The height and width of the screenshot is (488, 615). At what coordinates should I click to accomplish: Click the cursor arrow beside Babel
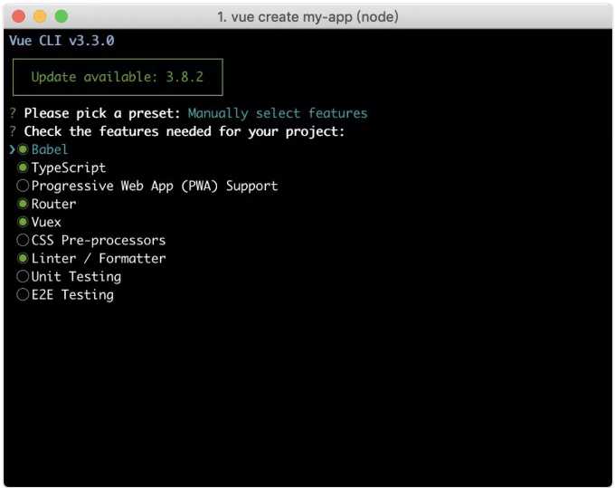[12, 149]
